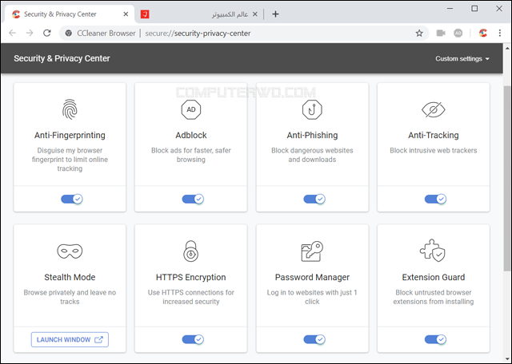The width and height of the screenshot is (512, 364).
Task: Expand the Custom settings dropdown
Action: click(462, 58)
